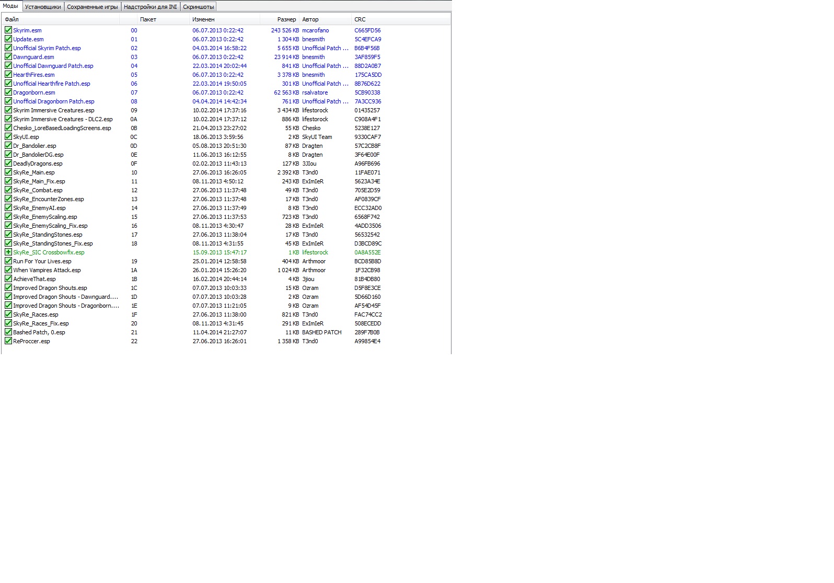834x583 pixels.
Task: Select the SkyRe_Races_Fix.esp file name
Action: (x=41, y=323)
